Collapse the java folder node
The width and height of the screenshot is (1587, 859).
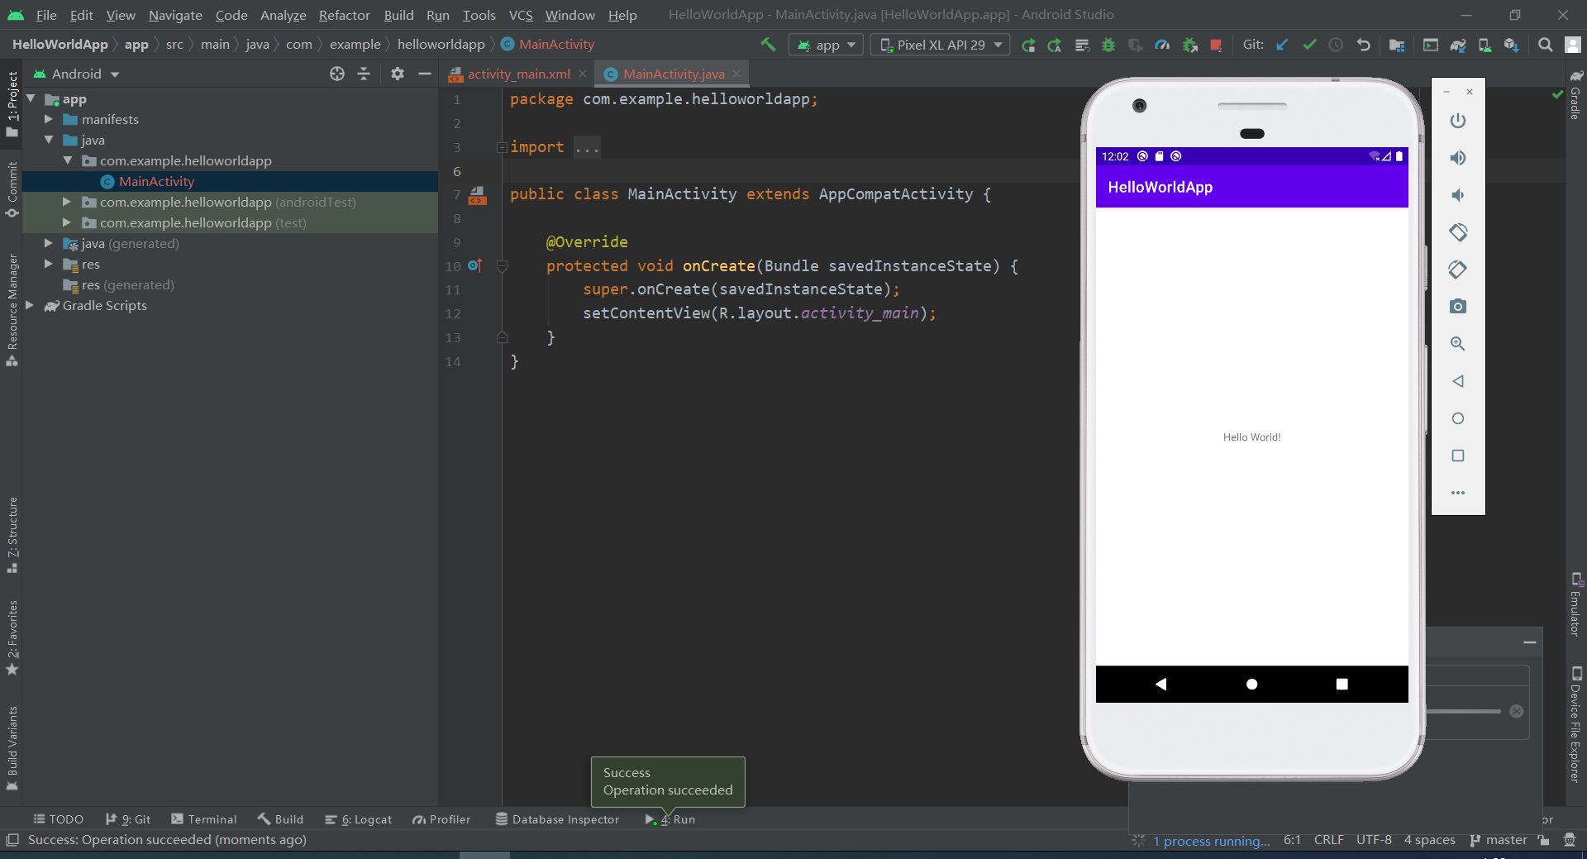(49, 140)
